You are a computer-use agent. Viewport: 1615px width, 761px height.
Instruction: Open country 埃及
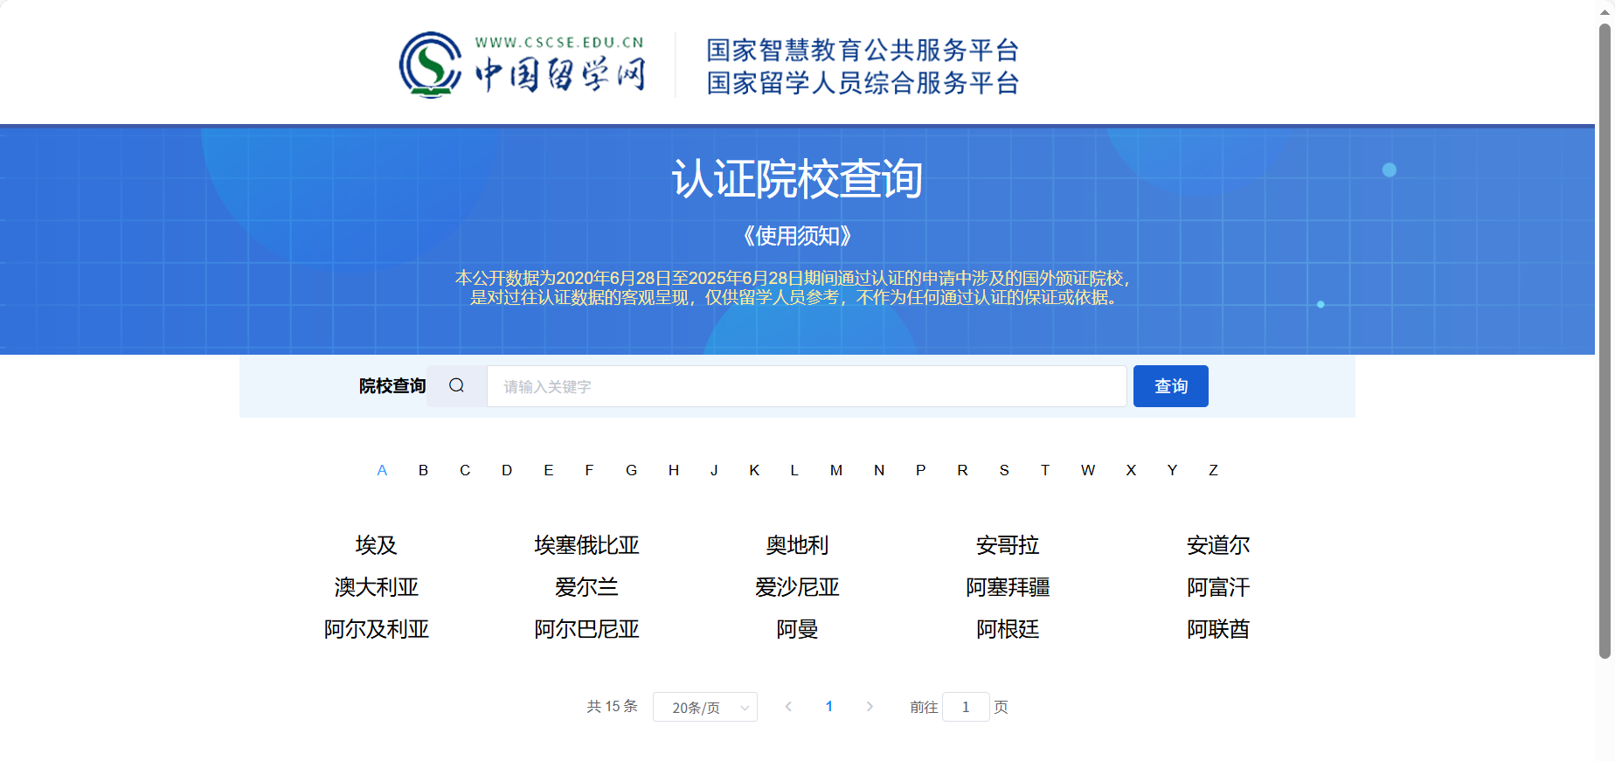click(377, 545)
